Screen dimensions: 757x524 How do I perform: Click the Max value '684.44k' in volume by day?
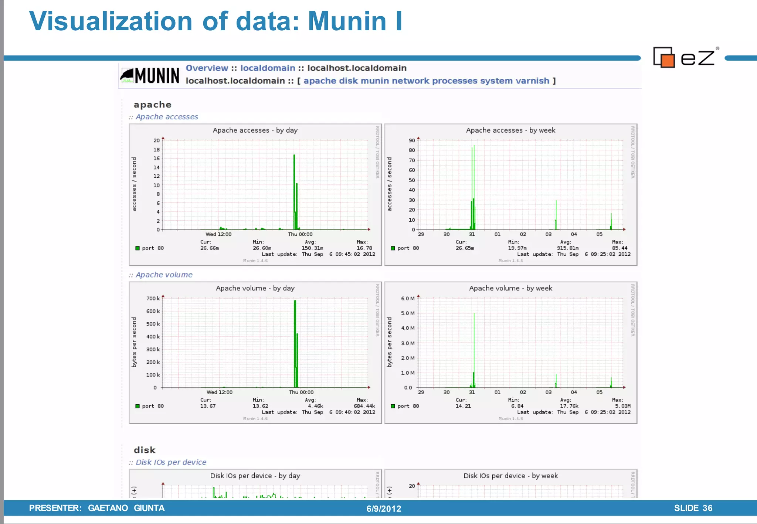coord(364,406)
